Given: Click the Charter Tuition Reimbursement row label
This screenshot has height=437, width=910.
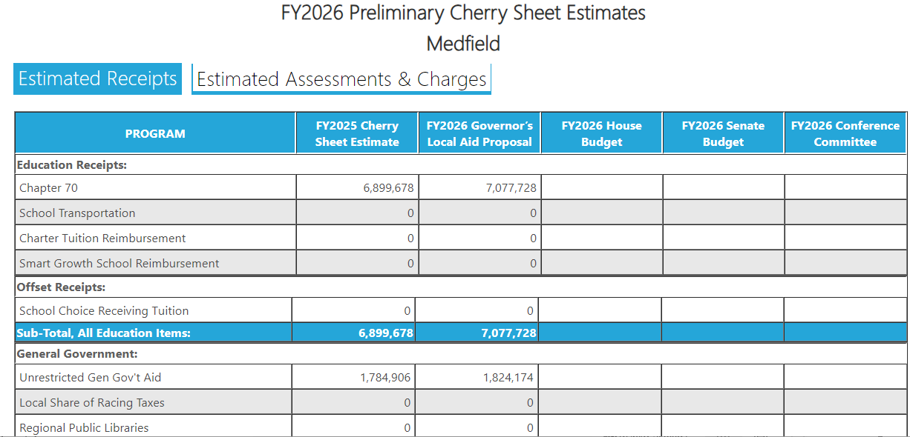Looking at the screenshot, I should 102,238.
